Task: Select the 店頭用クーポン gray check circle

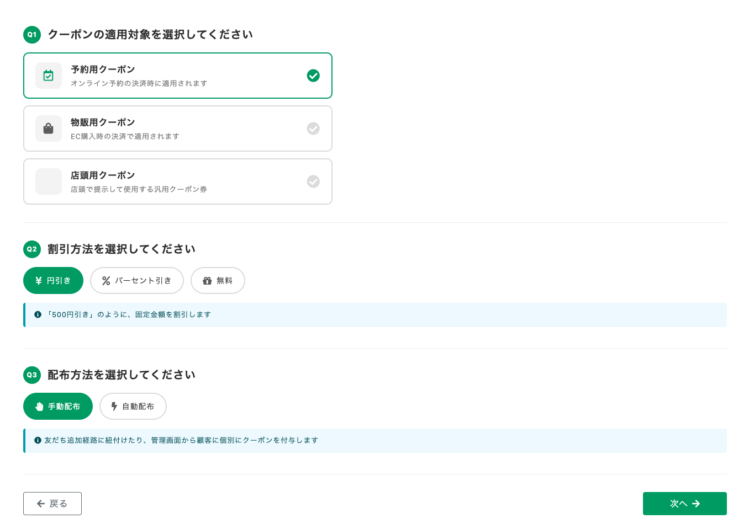Action: point(313,181)
